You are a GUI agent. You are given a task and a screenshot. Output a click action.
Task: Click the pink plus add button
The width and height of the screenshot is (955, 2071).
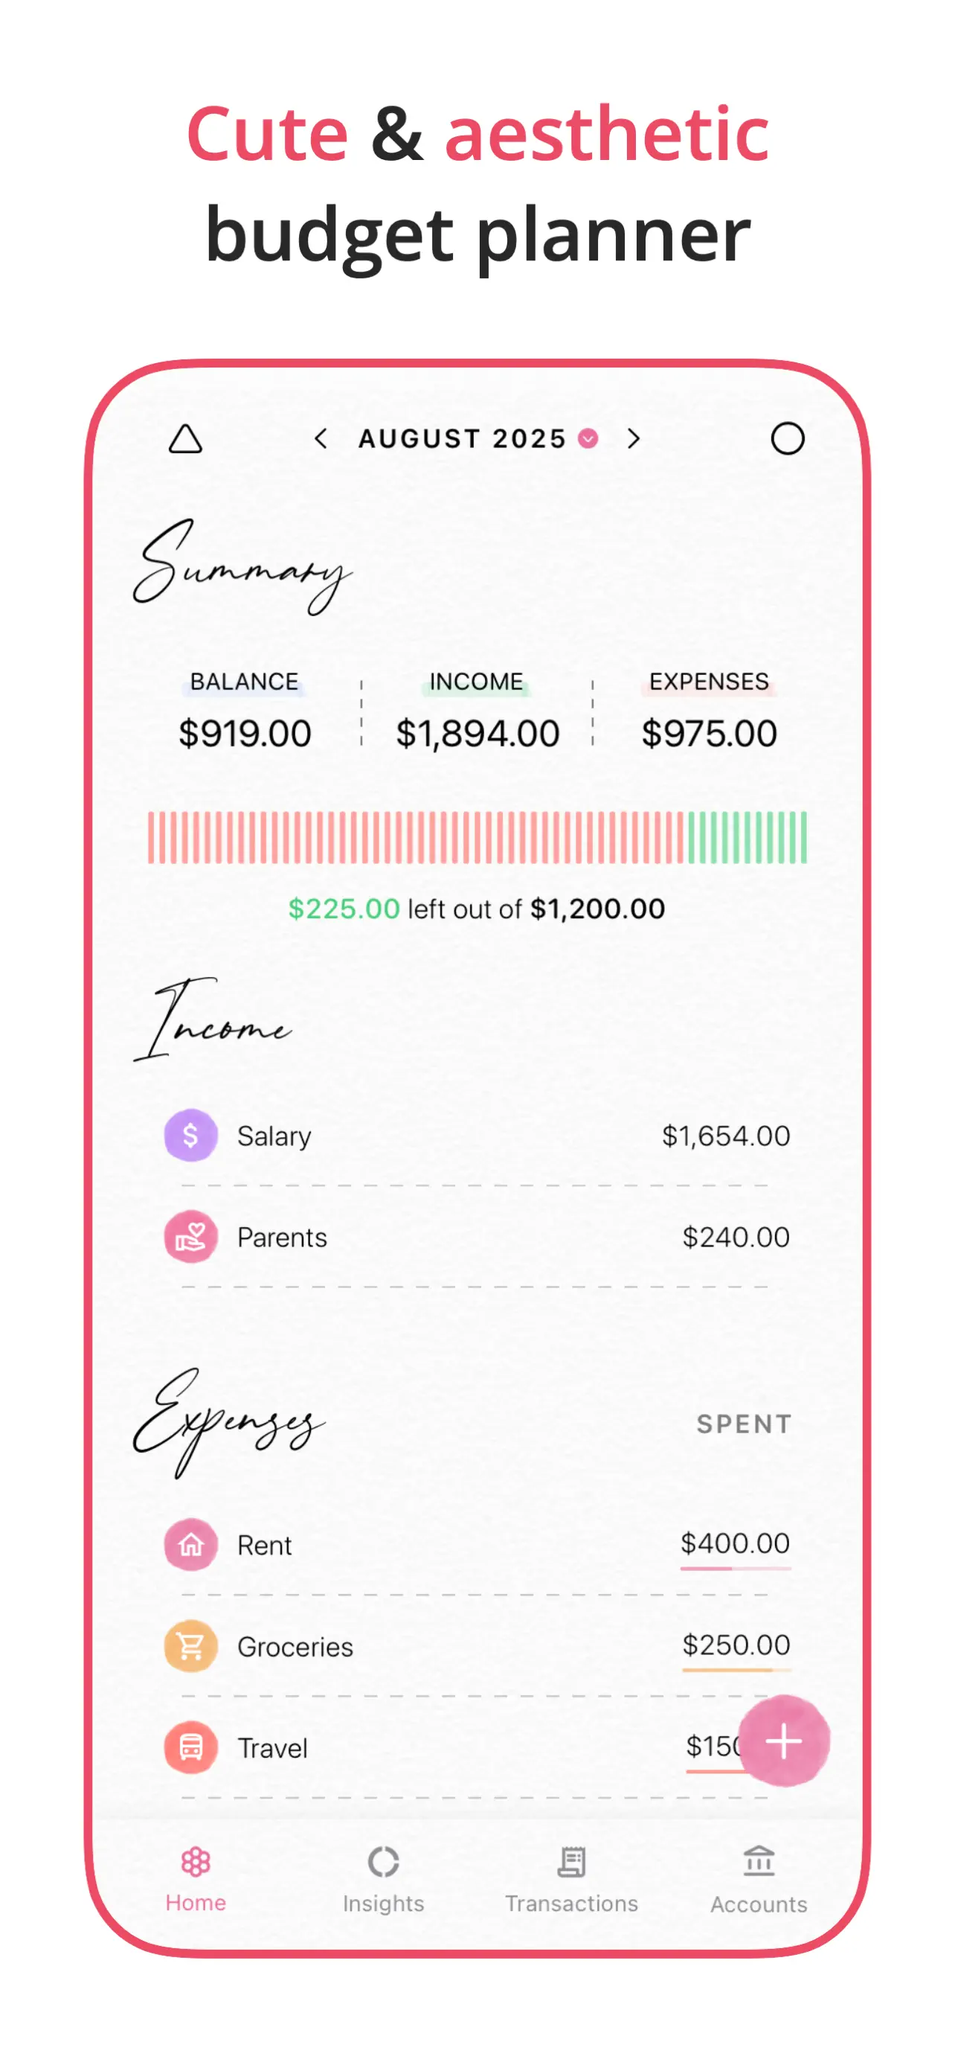[783, 1741]
